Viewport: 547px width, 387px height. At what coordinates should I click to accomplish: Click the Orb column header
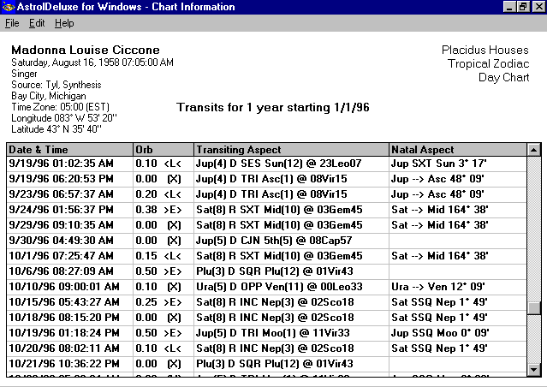coord(163,150)
